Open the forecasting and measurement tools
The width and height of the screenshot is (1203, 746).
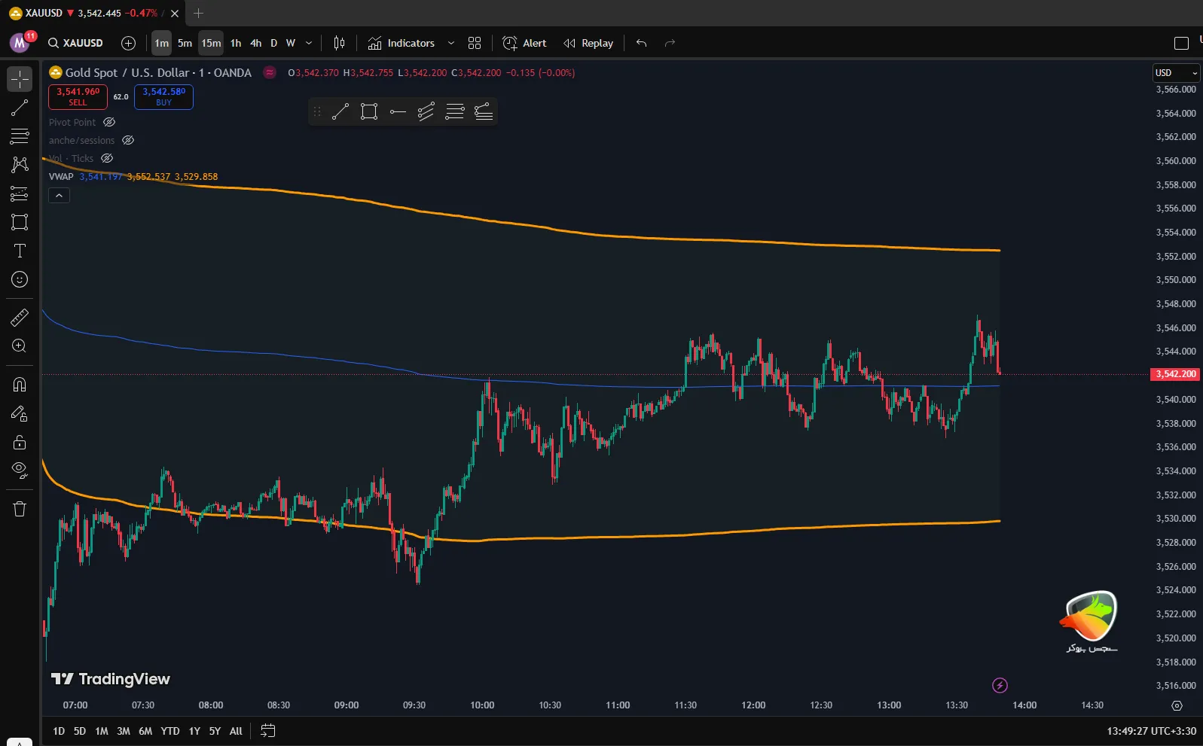pyautogui.click(x=20, y=193)
